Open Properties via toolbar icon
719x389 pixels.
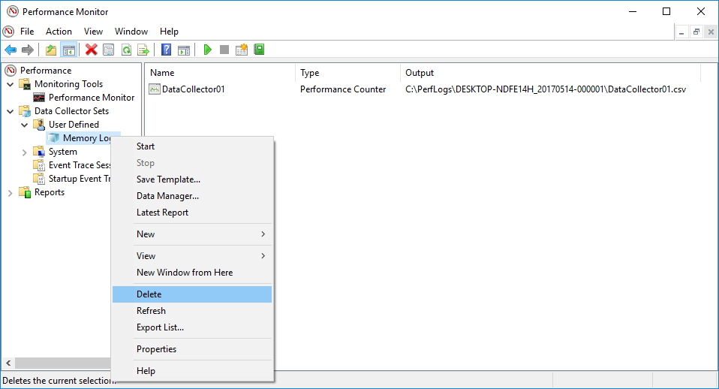[109, 50]
